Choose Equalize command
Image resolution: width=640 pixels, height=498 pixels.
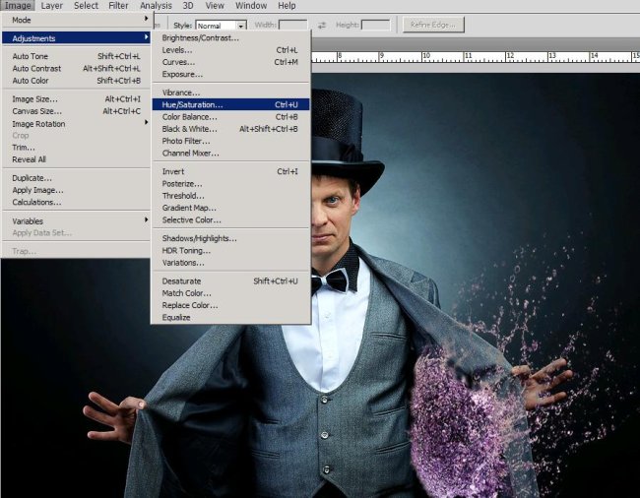(230, 317)
